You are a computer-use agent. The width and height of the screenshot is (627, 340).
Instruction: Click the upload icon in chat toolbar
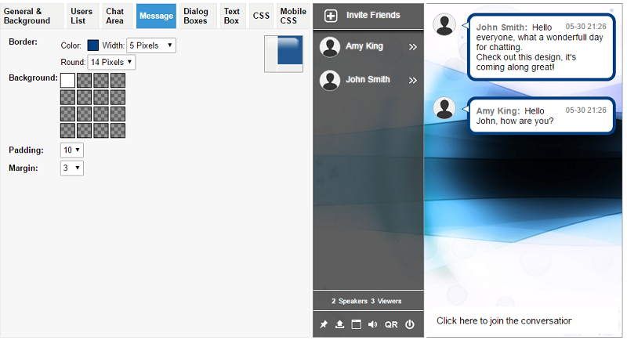click(340, 324)
